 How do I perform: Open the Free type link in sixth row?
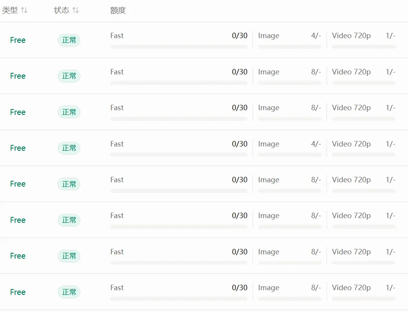click(x=18, y=220)
